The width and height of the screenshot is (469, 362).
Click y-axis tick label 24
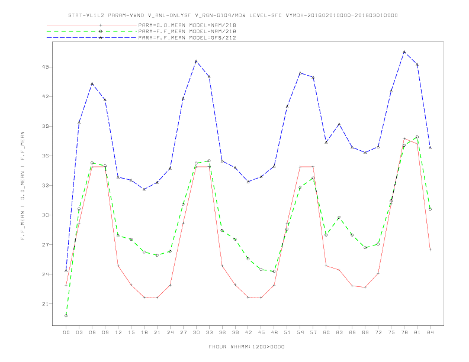point(45,274)
